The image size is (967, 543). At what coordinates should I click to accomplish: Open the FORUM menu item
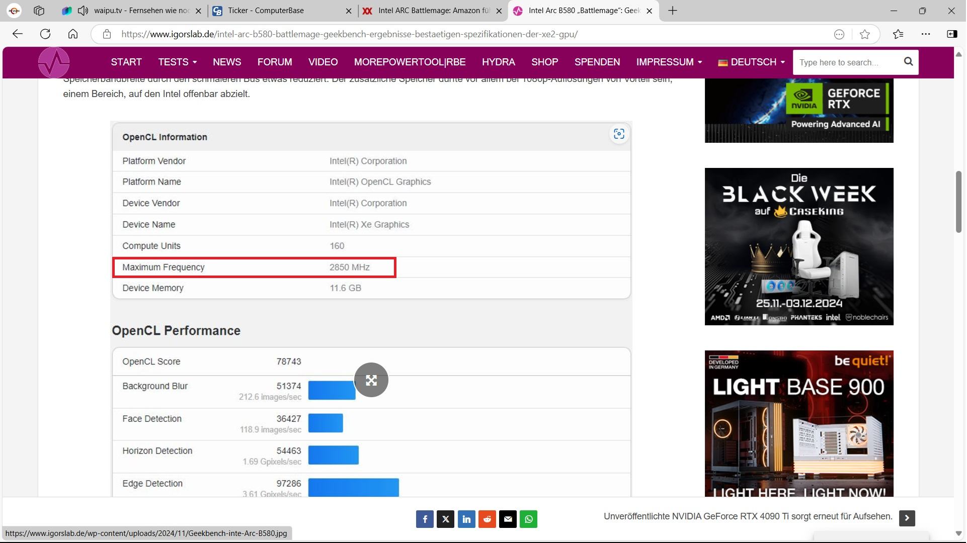coord(274,62)
